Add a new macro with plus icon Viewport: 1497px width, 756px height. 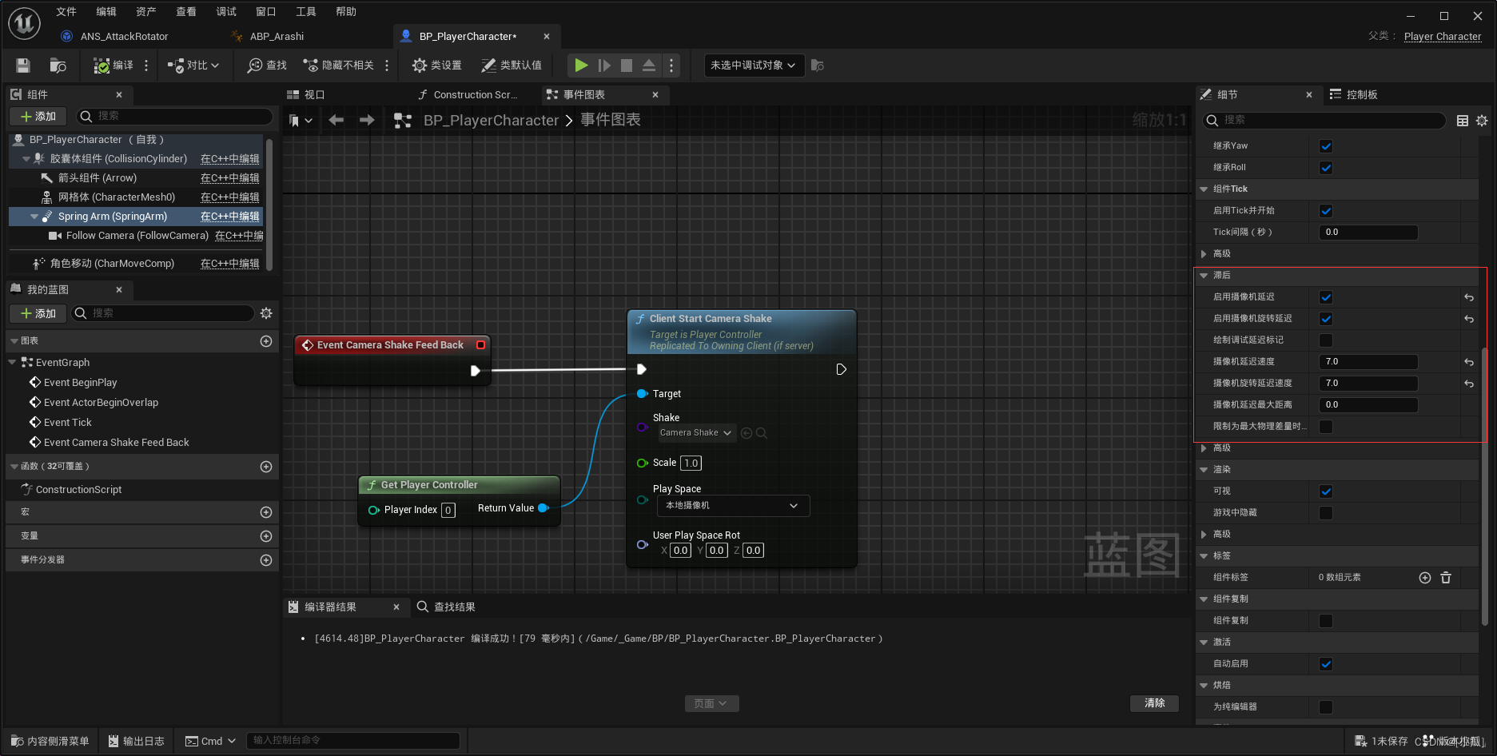[266, 512]
